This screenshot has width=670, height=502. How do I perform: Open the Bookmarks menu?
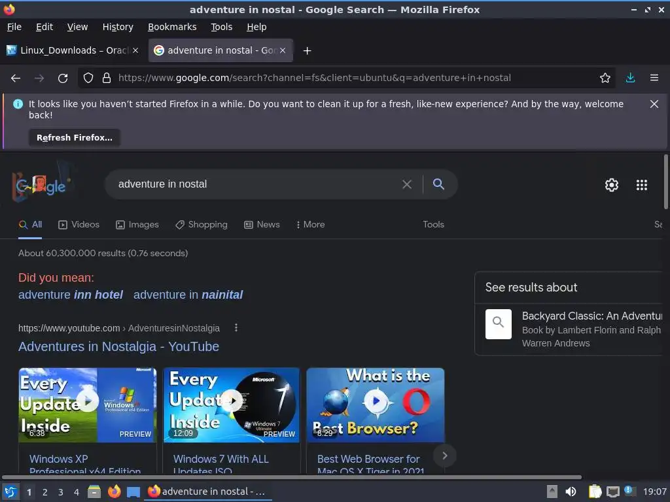(172, 27)
